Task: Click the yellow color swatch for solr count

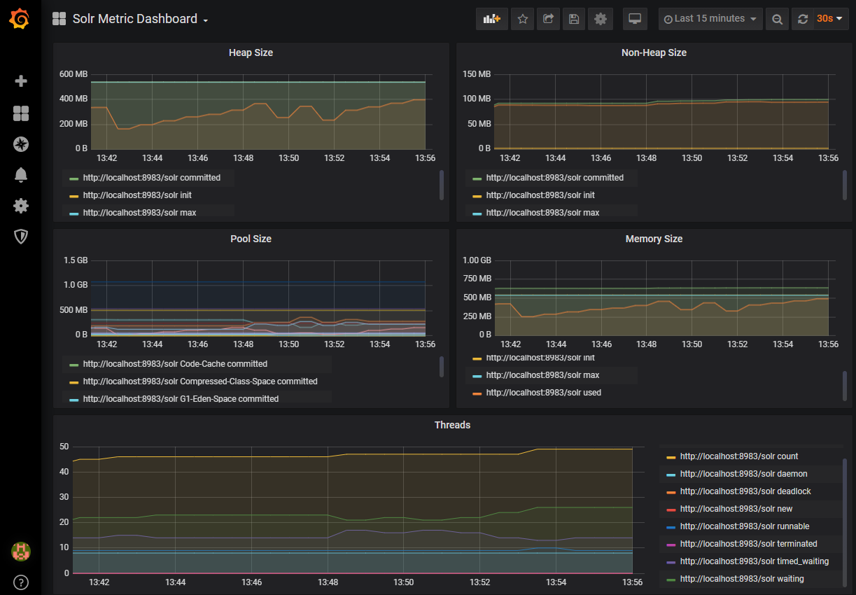Action: click(671, 457)
